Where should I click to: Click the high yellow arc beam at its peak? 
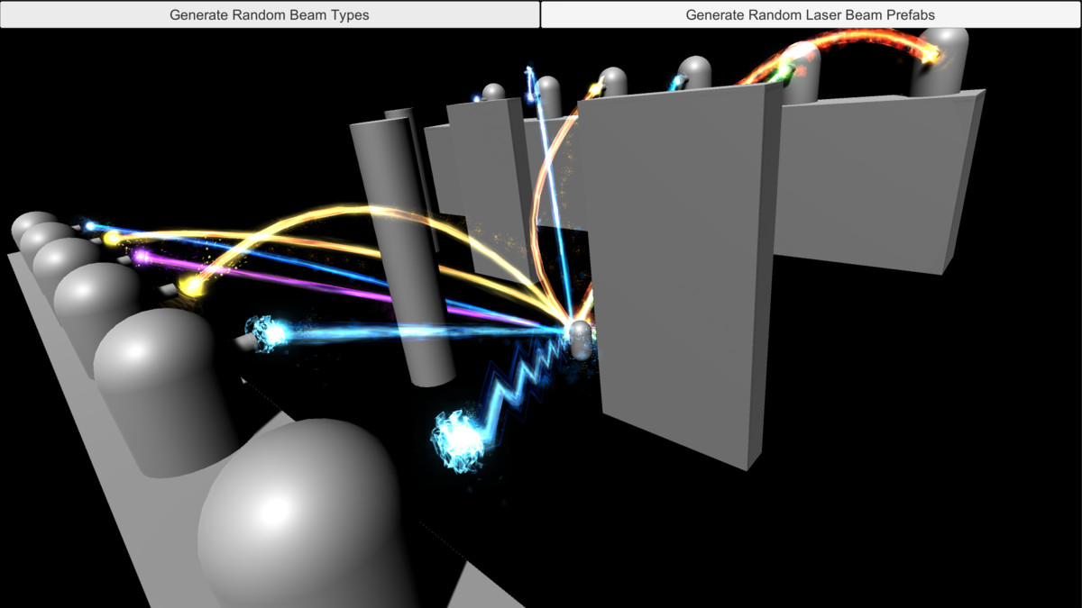point(361,209)
